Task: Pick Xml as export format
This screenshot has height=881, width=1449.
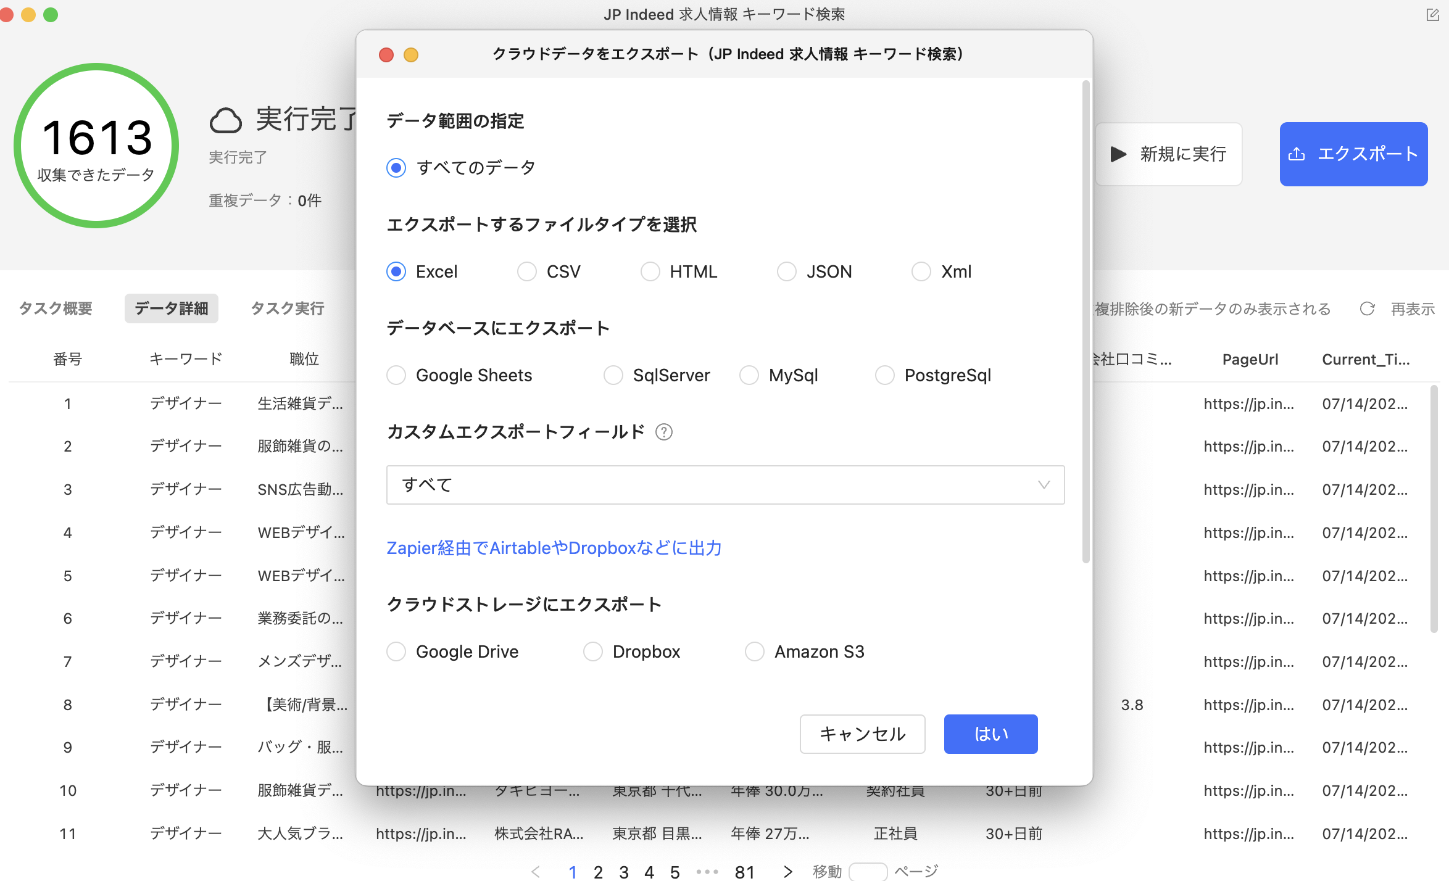Action: click(x=921, y=271)
